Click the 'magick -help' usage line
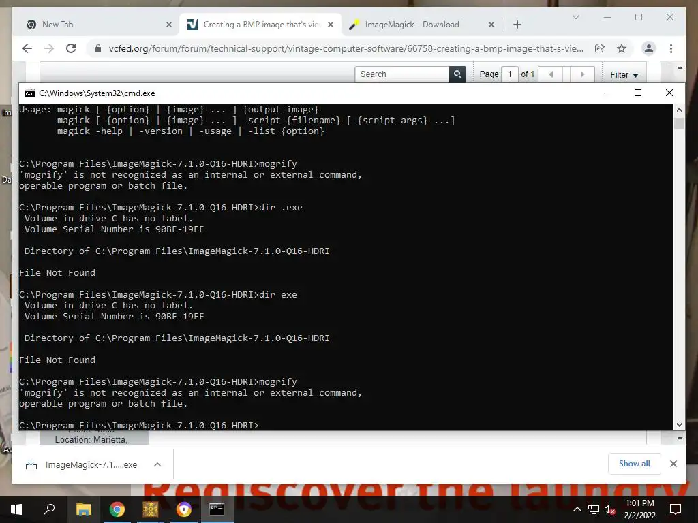698x523 pixels. click(x=191, y=131)
